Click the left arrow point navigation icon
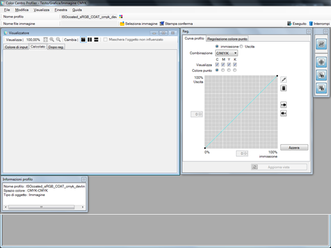 [284, 105]
